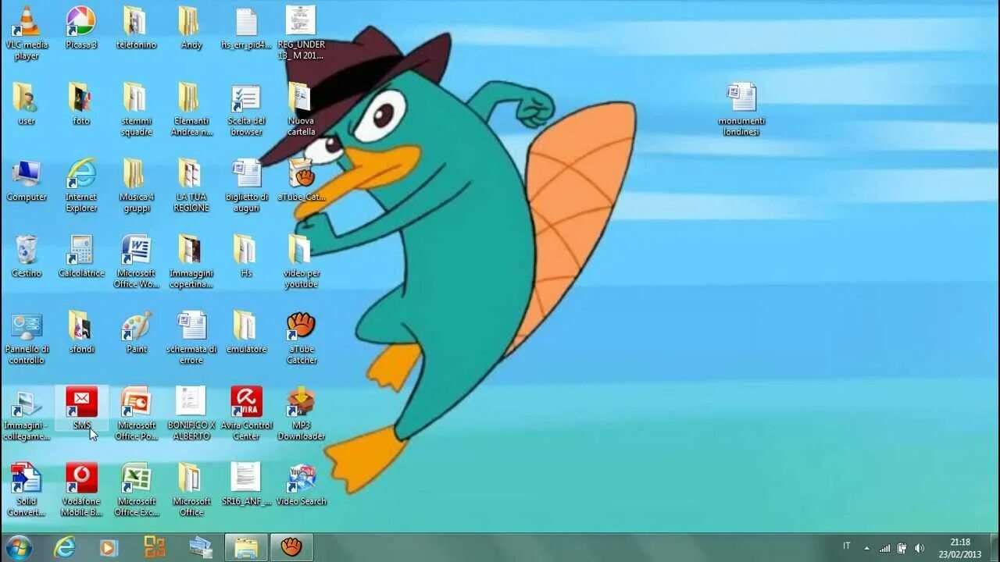The height and width of the screenshot is (562, 1000).
Task: Show hidden tray icons arrow
Action: pyautogui.click(x=866, y=547)
